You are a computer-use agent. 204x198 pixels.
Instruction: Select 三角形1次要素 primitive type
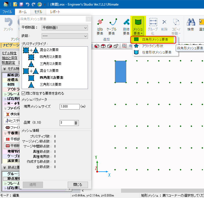tap(55, 85)
